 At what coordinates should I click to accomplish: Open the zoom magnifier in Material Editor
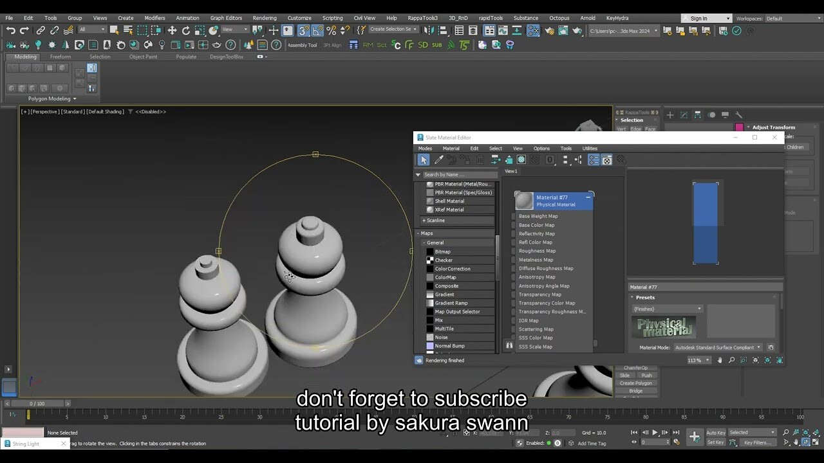coord(732,360)
